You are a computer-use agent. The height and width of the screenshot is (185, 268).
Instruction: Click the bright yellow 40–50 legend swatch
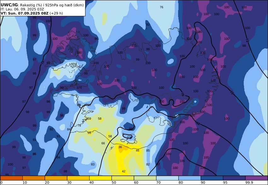click(x=101, y=178)
